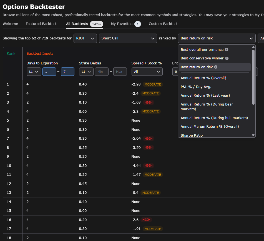264x241 pixels.
Task: Click the HIGH badge next to -4.44
Action: 149,165
